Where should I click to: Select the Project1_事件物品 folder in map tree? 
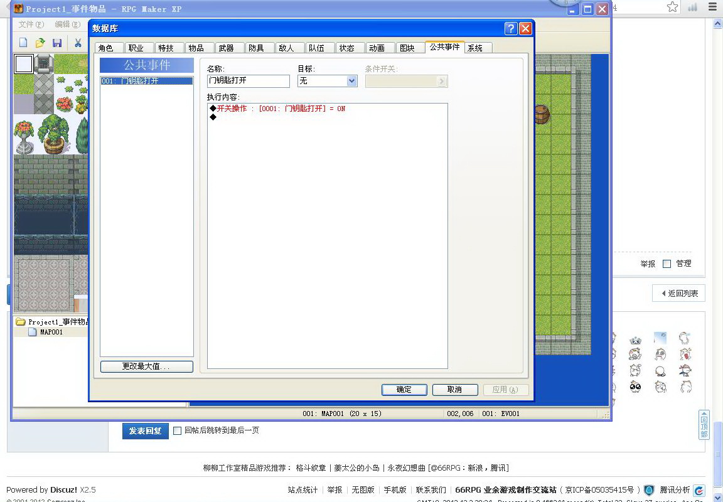coord(51,322)
